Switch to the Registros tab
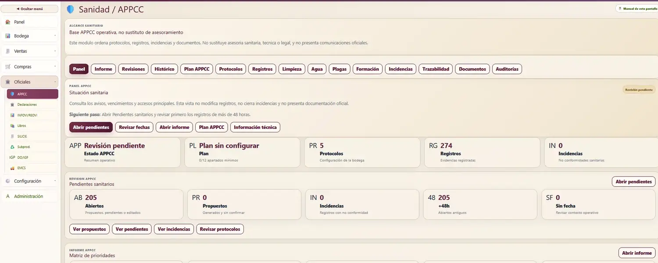658x263 pixels. tap(262, 69)
